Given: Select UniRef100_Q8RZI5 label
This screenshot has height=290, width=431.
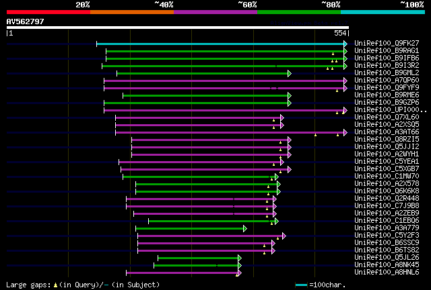Looking at the screenshot, I should coord(387,140).
